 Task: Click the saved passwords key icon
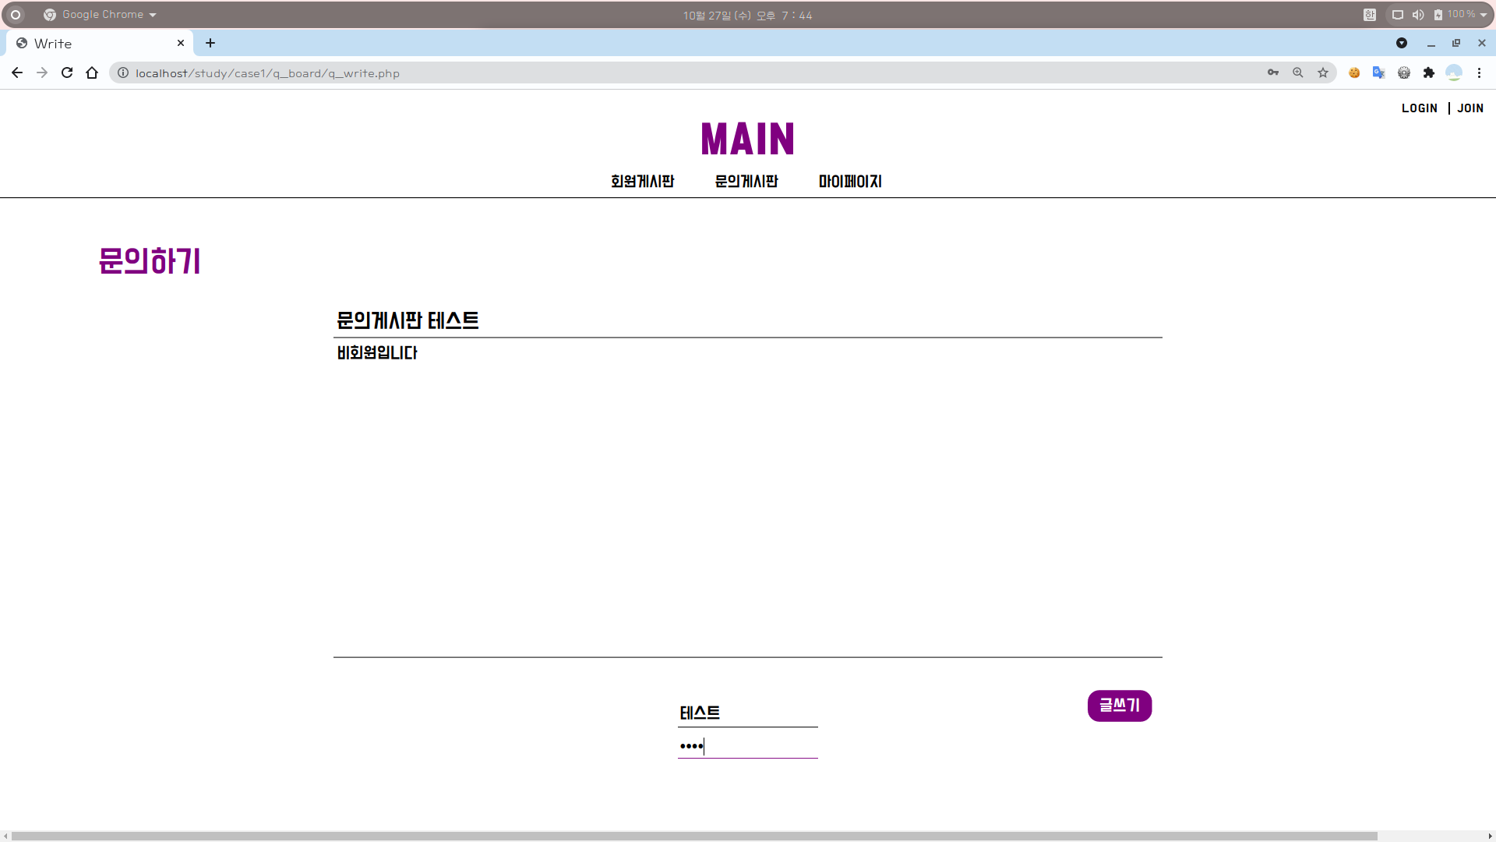(x=1273, y=73)
